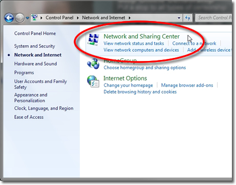
Task: Open Hardware and Sound category
Action: (35, 64)
